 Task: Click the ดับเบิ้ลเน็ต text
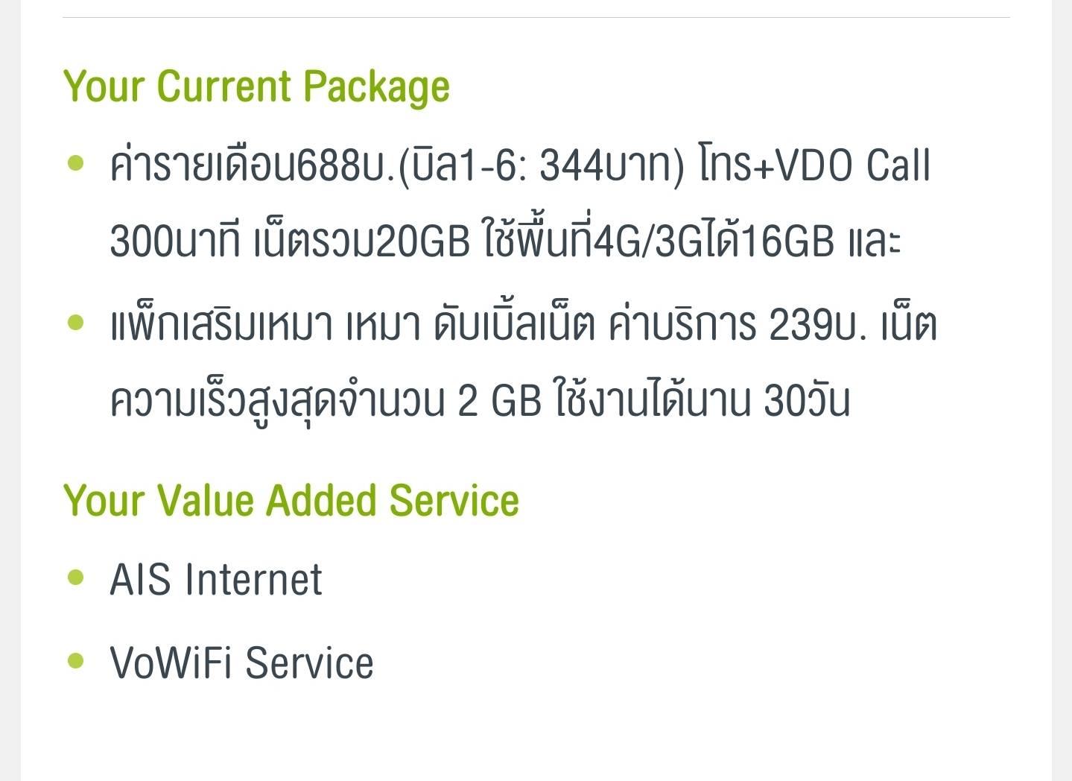[515, 326]
